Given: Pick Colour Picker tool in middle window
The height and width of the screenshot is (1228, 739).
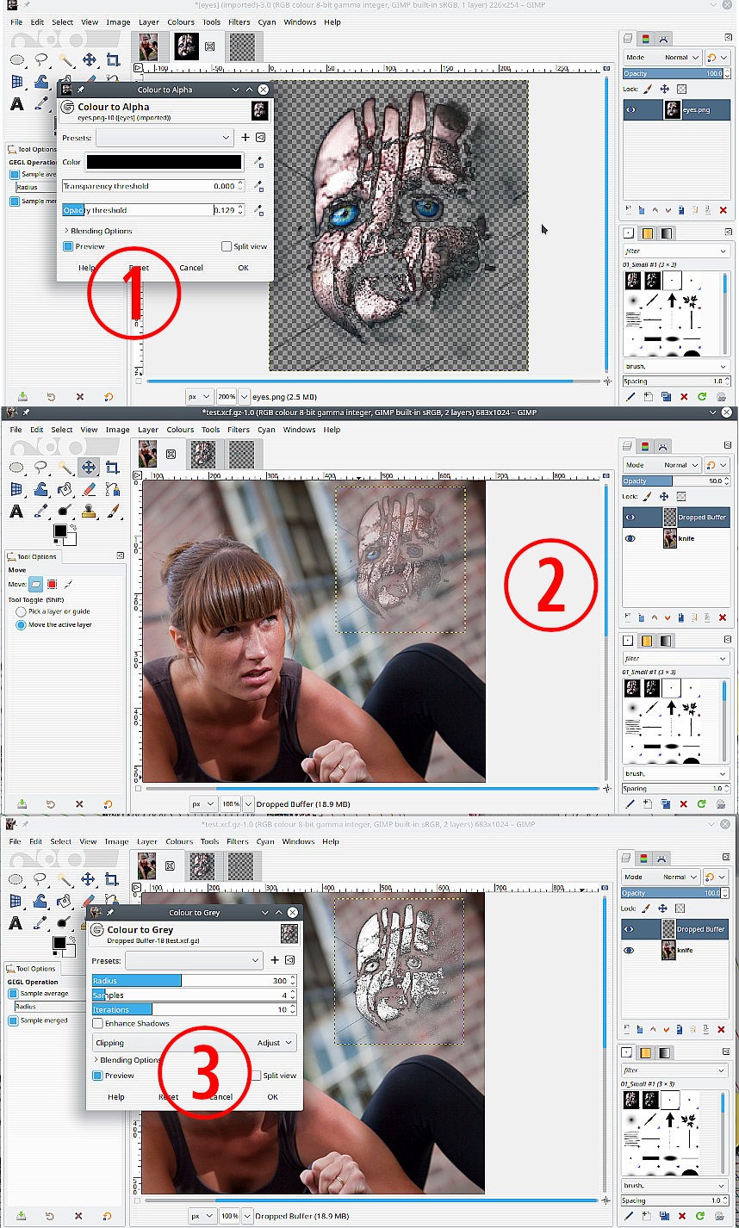Looking at the screenshot, I should (x=40, y=512).
